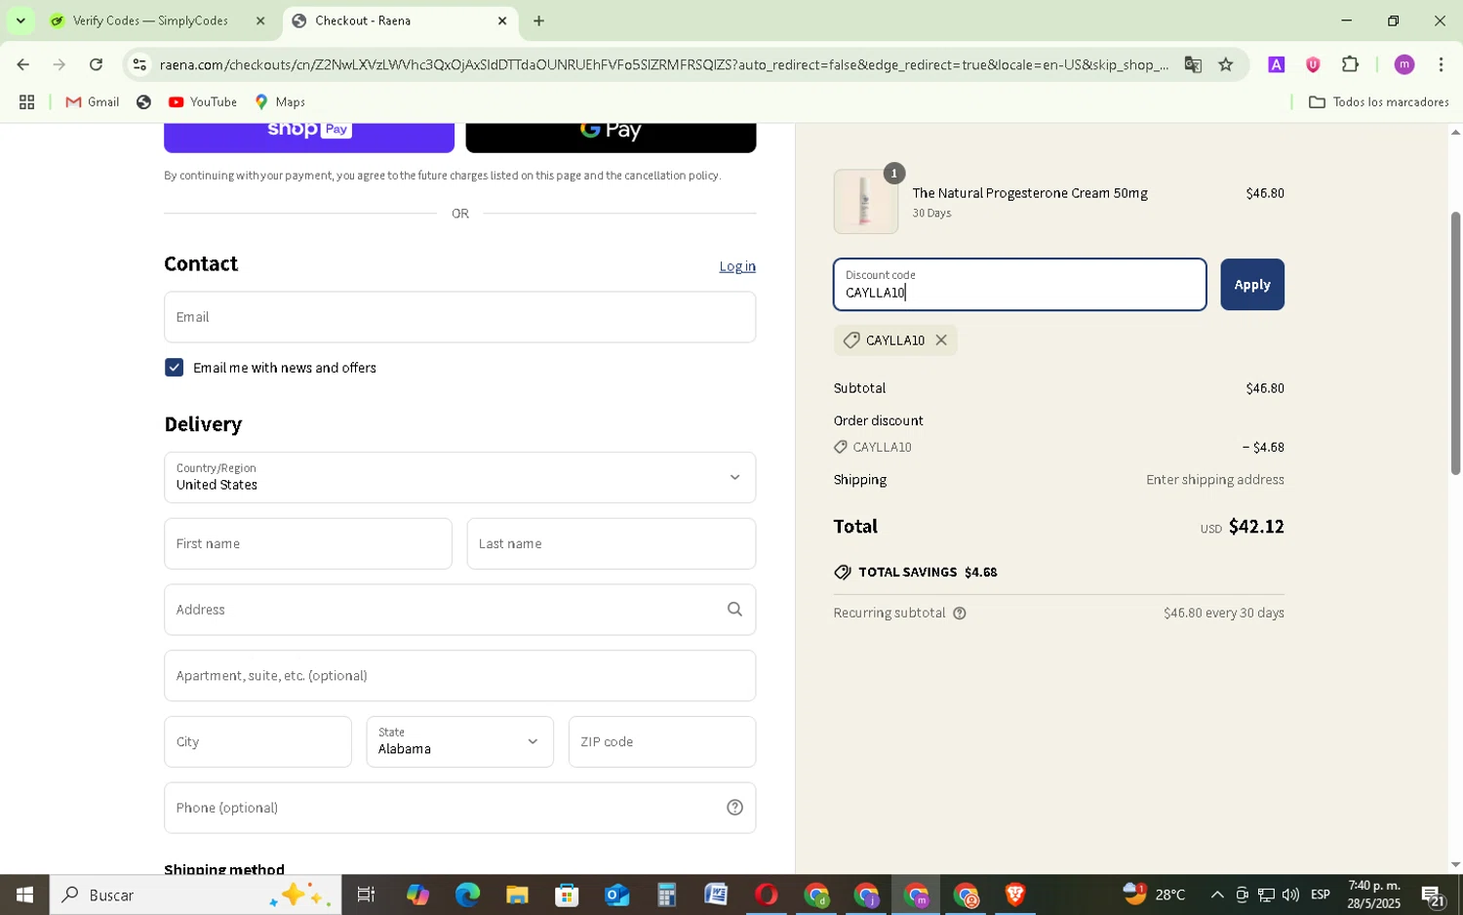1463x915 pixels.
Task: Open the Chrome three-dot menu
Action: point(1441,64)
